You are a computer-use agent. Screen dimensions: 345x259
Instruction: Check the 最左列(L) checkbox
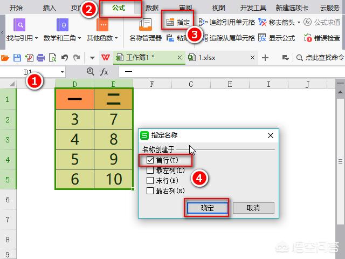click(x=150, y=171)
